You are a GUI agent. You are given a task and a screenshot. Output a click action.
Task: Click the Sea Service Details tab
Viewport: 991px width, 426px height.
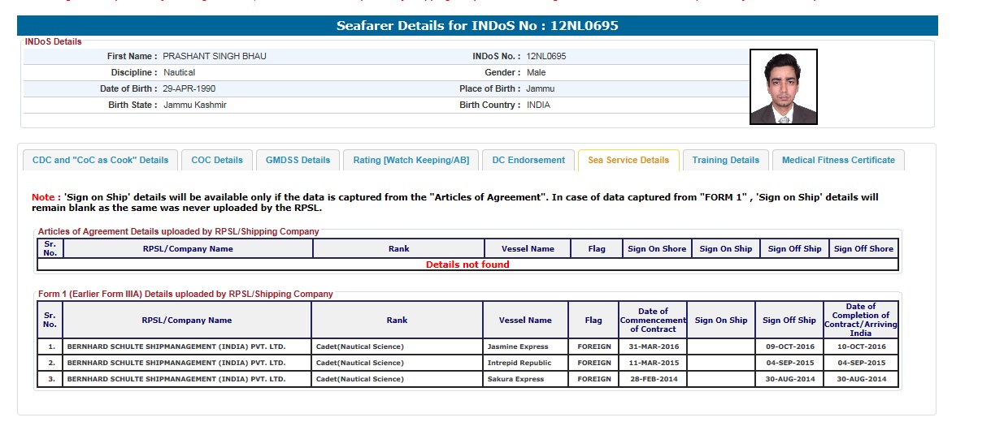628,160
